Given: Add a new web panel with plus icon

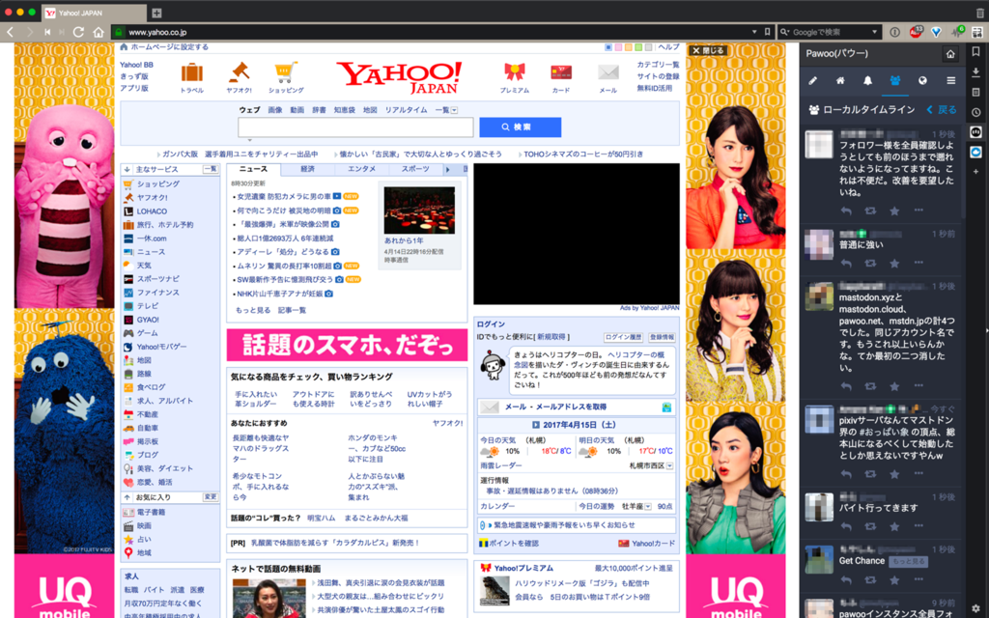Looking at the screenshot, I should [975, 172].
